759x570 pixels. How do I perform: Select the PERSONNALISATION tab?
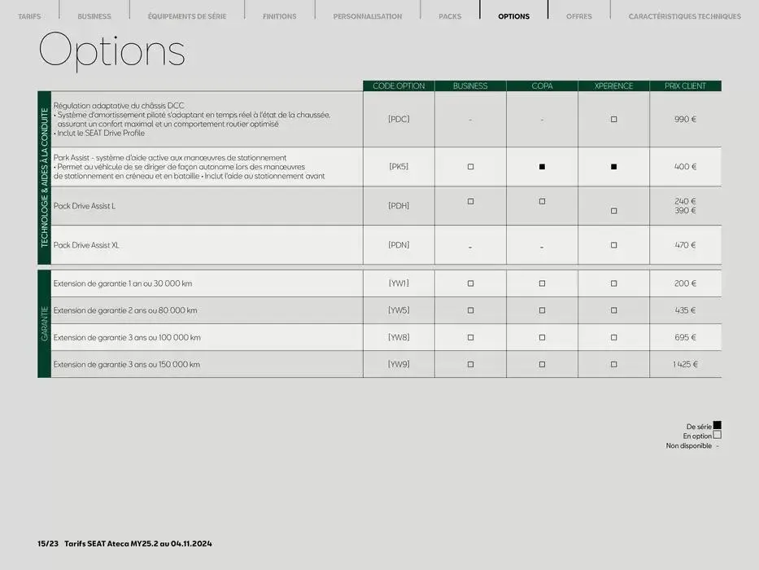(367, 16)
